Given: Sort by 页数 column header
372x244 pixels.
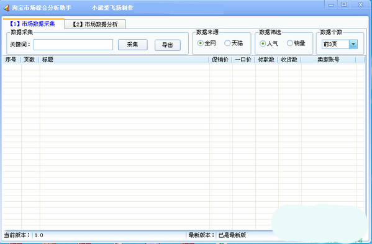Looking at the screenshot, I should click(30, 60).
